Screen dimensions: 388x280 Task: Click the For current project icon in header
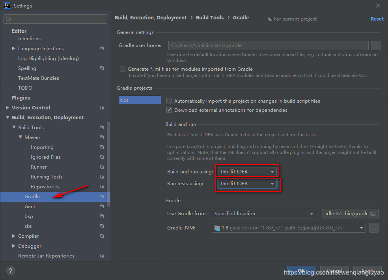270,19
